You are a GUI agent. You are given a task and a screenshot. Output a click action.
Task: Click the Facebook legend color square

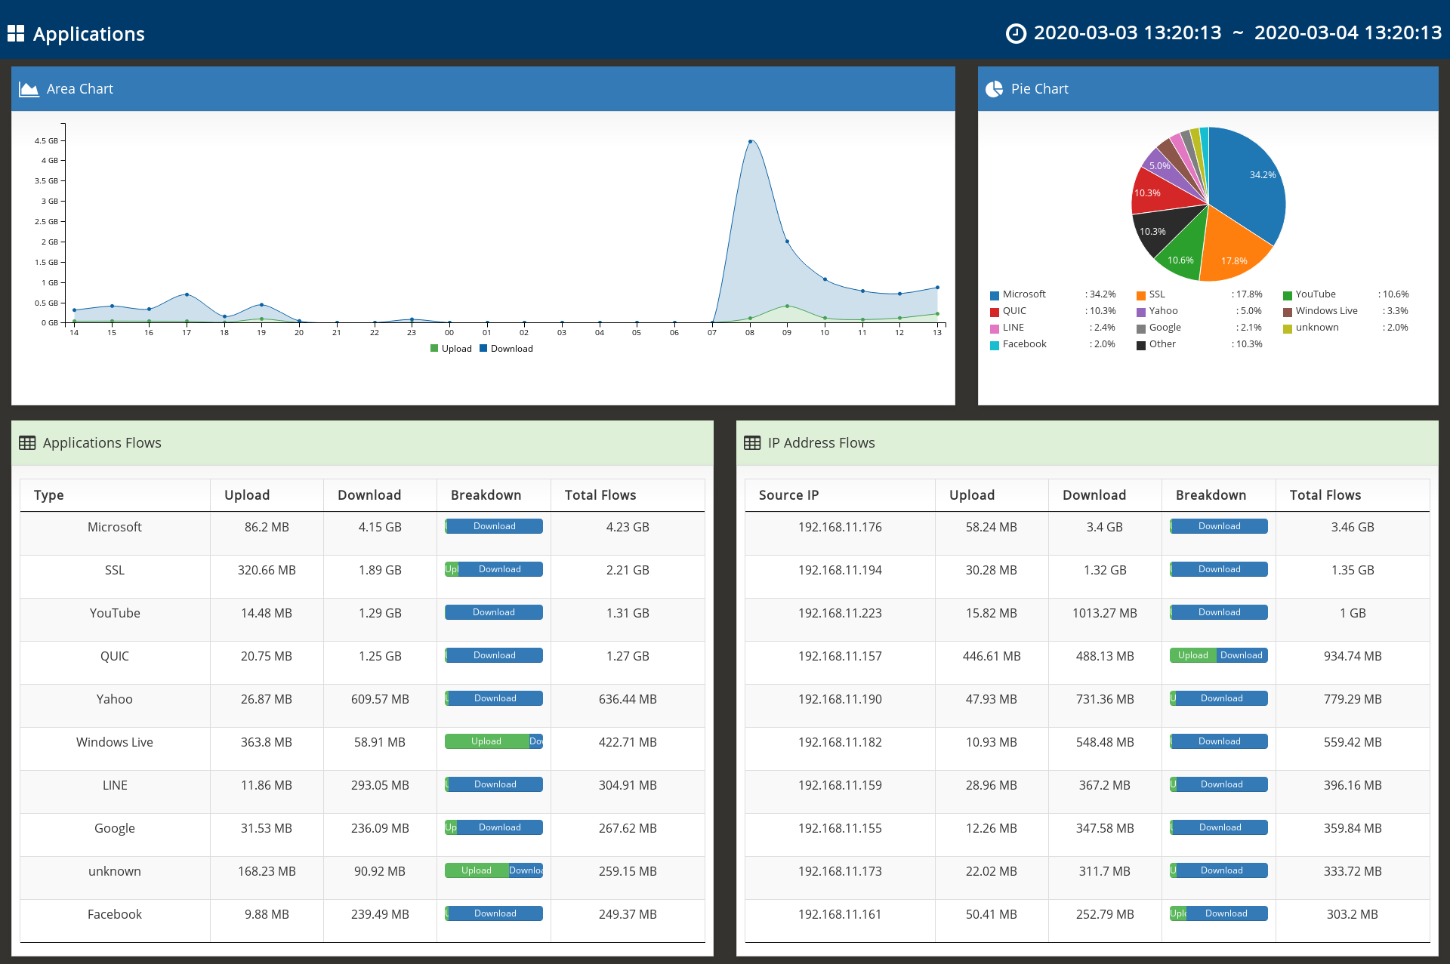click(995, 345)
